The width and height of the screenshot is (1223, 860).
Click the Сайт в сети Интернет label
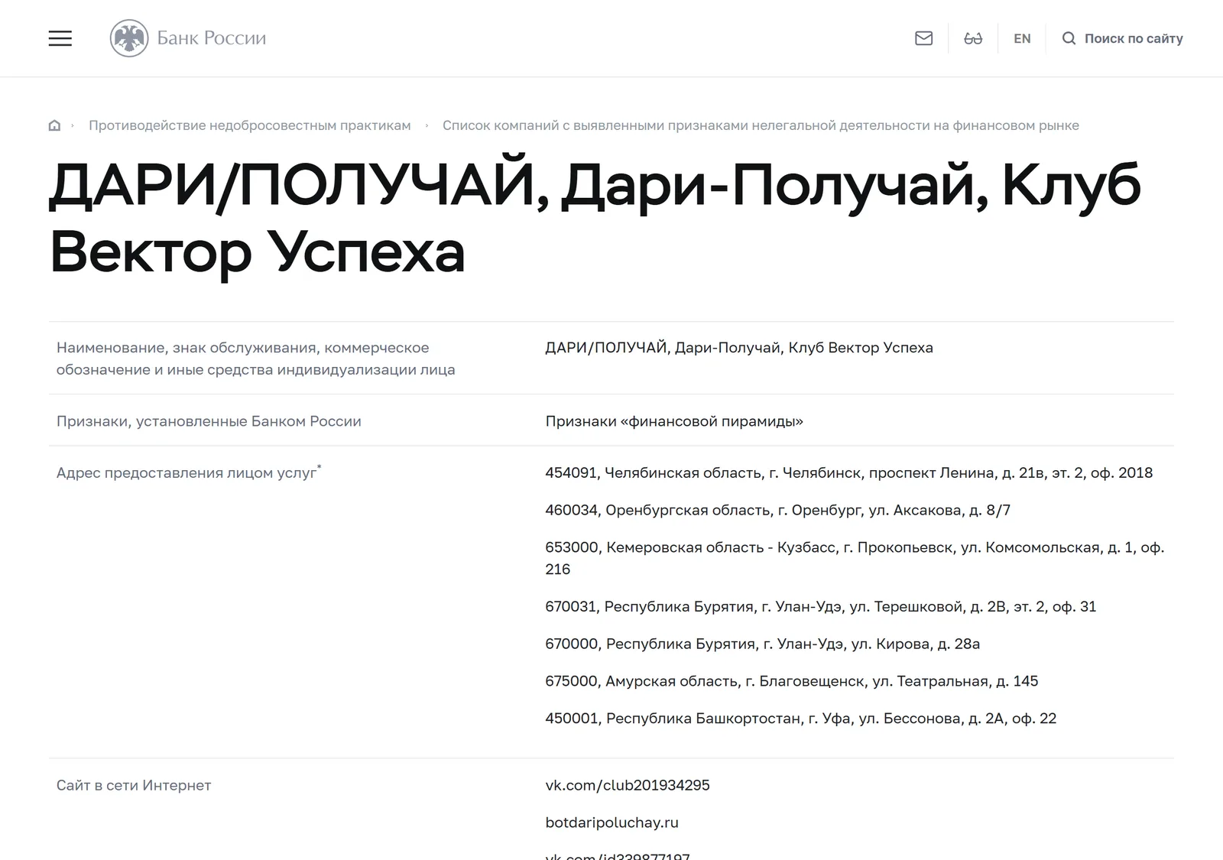134,785
